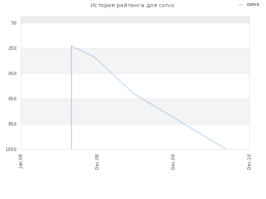Viewport: 266px width, 199px height.
Task: Click the Dec.09 x-axis label
Action: [x=173, y=162]
